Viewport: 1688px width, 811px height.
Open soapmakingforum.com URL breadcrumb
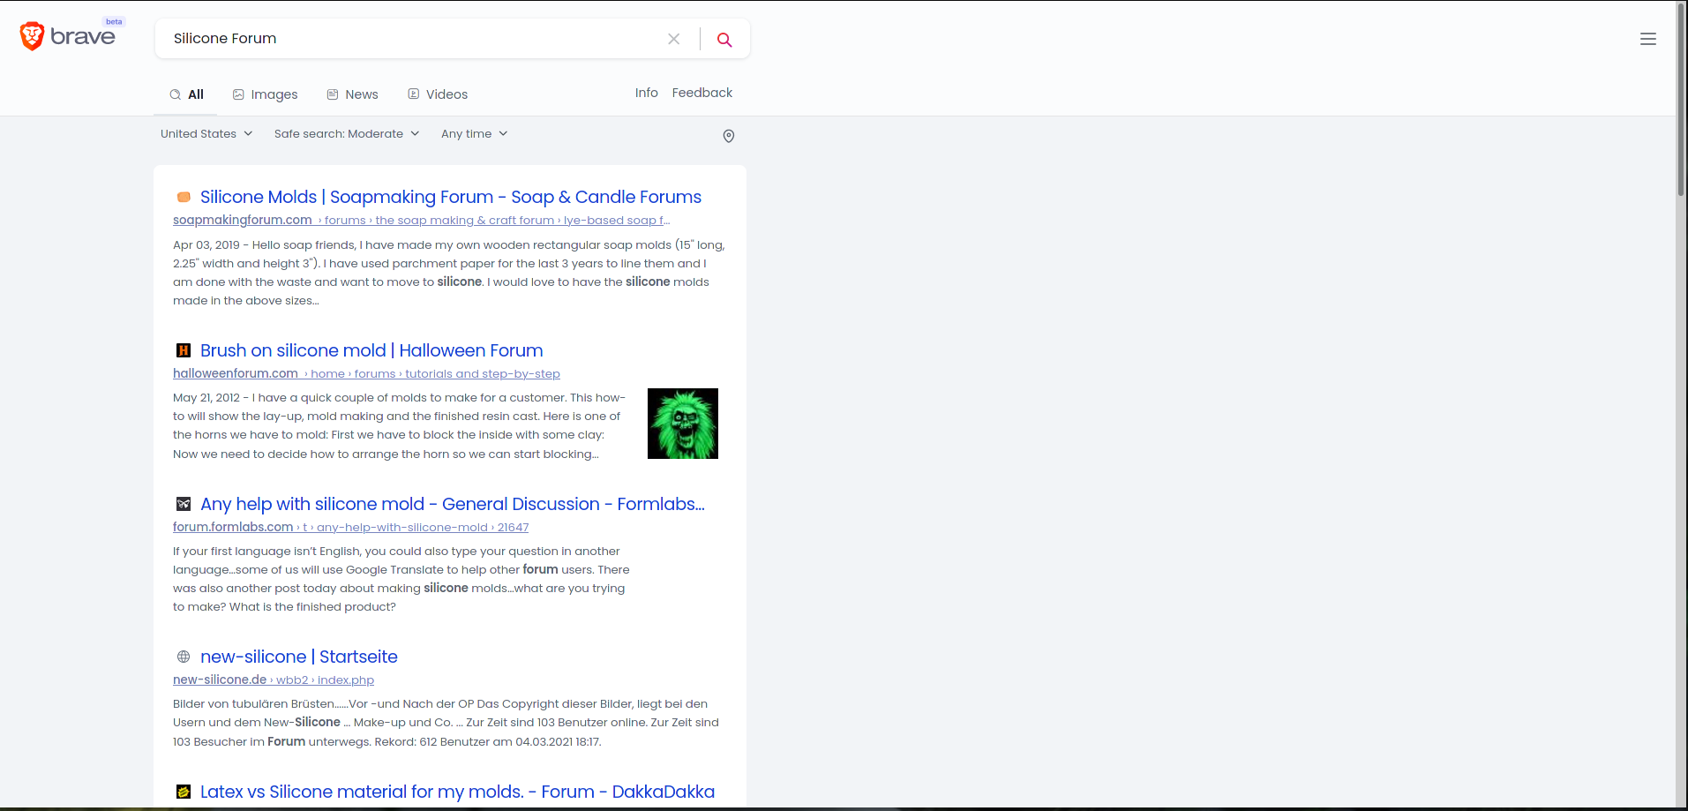422,221
